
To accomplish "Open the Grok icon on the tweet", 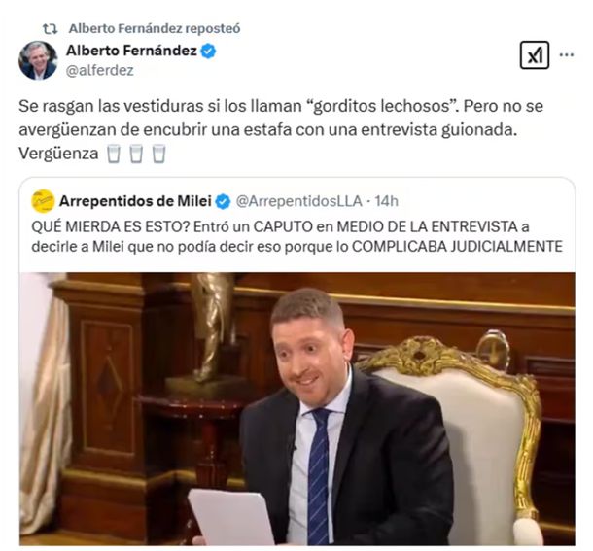I will [535, 55].
